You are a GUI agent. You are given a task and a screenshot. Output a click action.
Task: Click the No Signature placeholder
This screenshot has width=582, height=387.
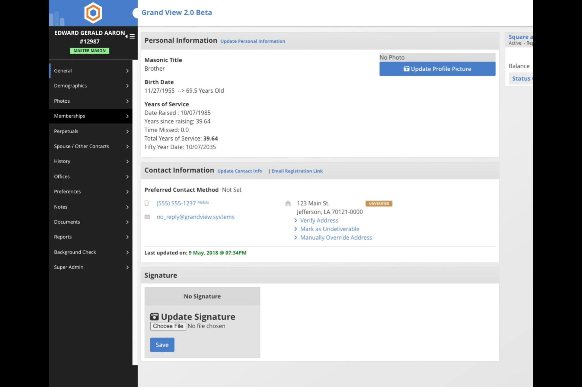click(x=202, y=297)
